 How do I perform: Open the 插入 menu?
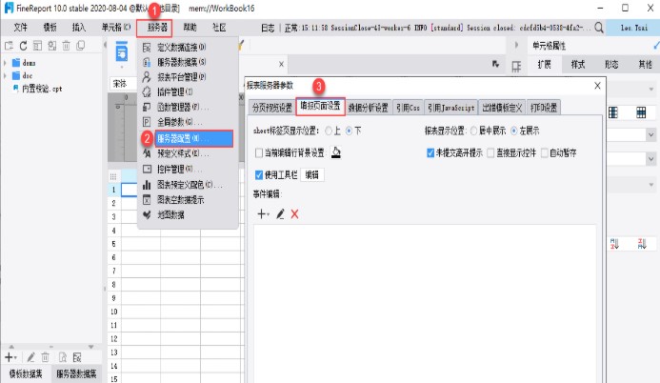tap(79, 28)
